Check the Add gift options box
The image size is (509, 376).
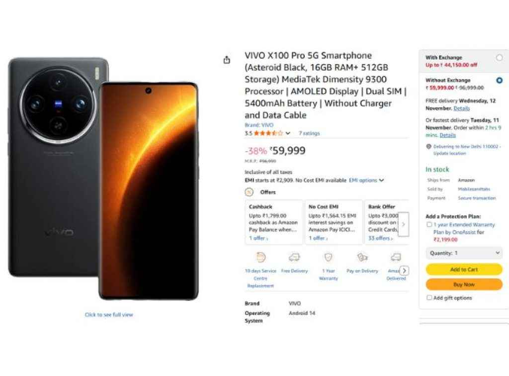coord(429,297)
